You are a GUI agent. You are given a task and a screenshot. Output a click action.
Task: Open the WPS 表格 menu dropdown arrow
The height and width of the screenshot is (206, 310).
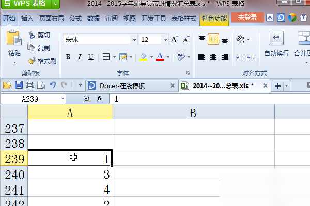(56, 4)
